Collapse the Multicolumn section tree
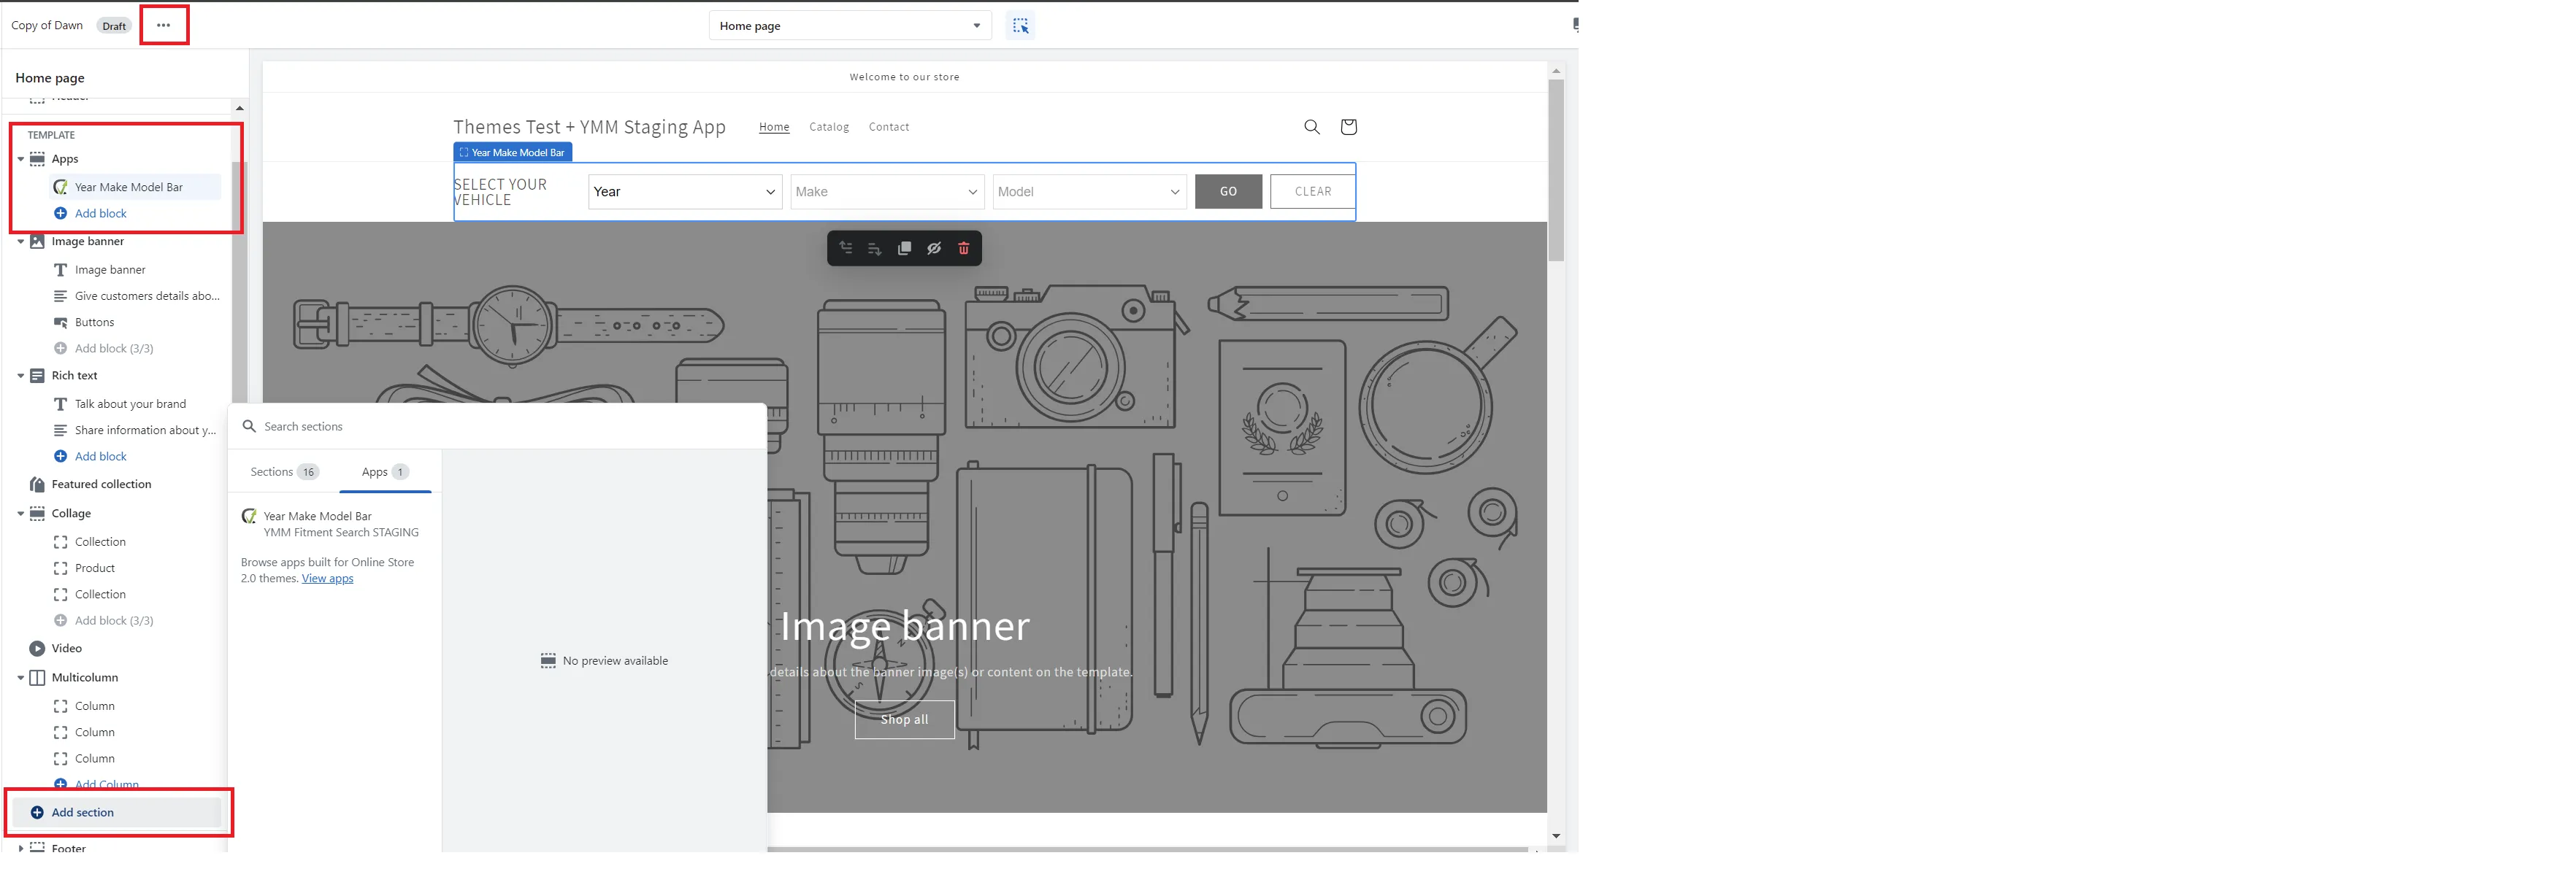This screenshot has height=877, width=2576. (20, 677)
